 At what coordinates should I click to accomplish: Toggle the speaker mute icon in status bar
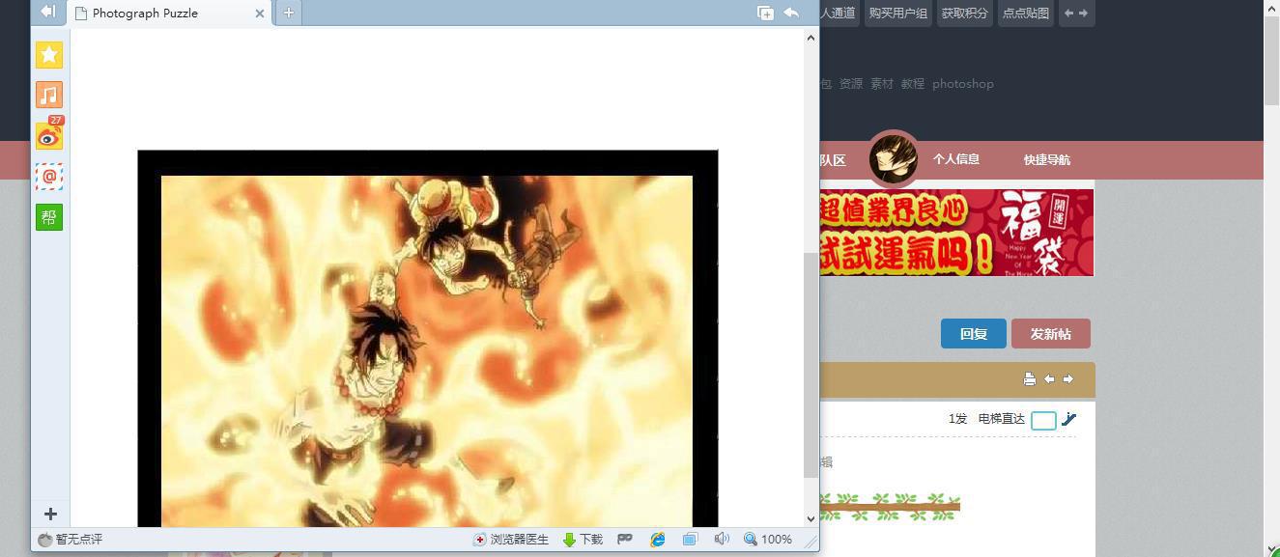721,539
